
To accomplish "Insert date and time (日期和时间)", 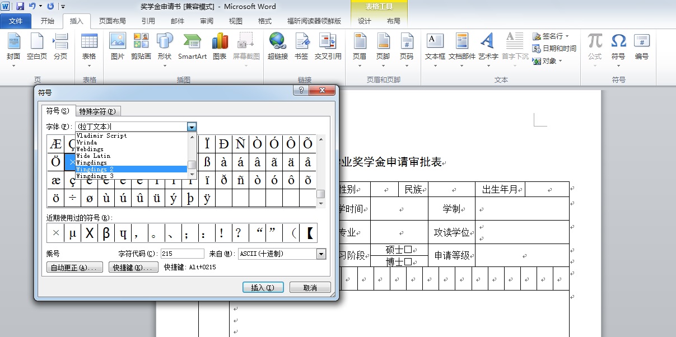I will 554,48.
